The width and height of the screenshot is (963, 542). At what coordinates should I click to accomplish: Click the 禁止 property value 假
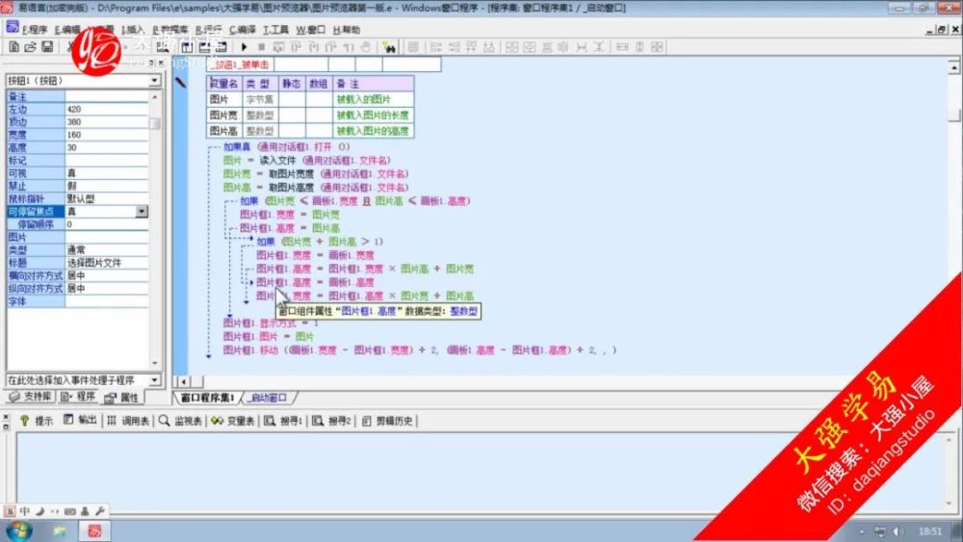pos(106,186)
